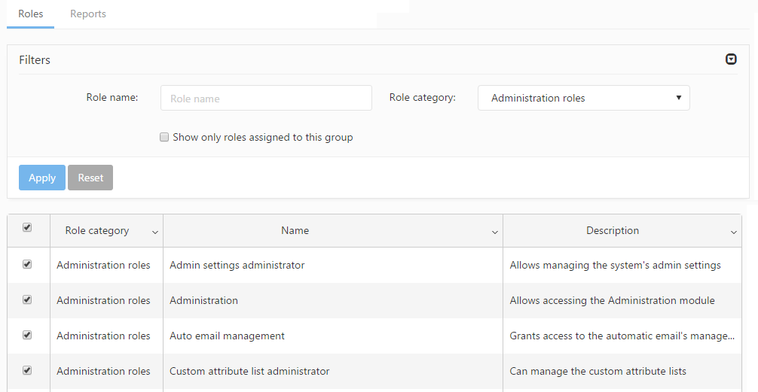Open the Description column sort chevron

(x=734, y=232)
